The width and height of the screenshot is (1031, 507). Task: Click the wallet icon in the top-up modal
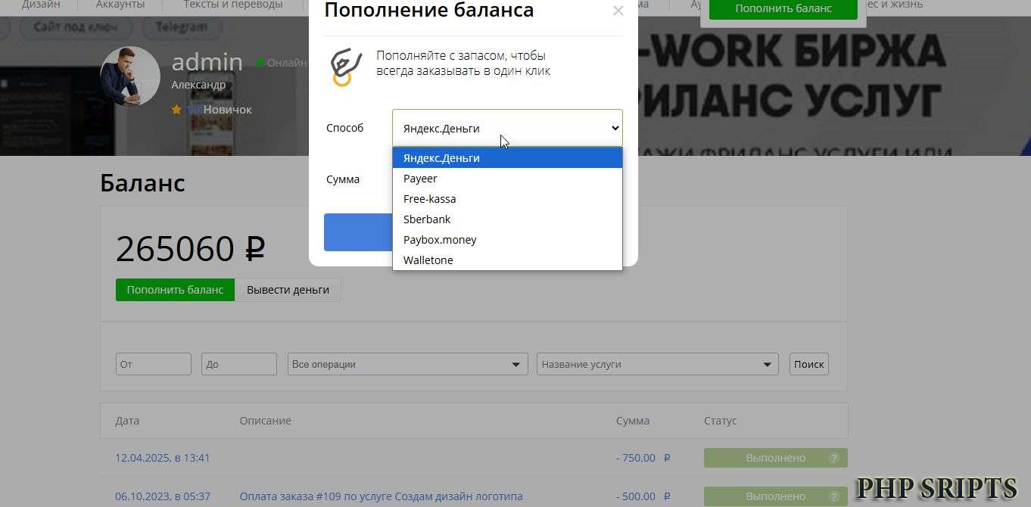click(x=344, y=67)
